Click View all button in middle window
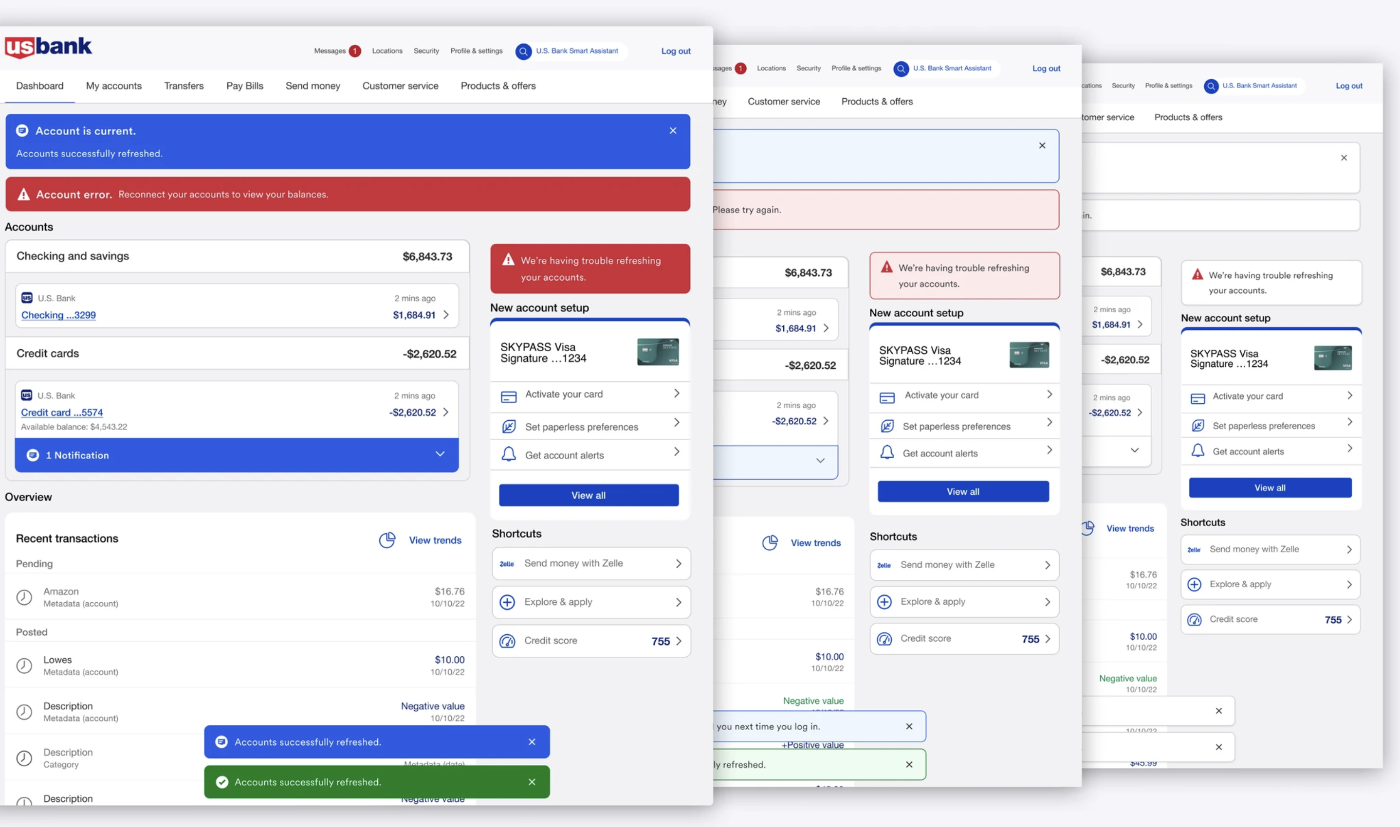This screenshot has width=1400, height=827. pos(963,491)
